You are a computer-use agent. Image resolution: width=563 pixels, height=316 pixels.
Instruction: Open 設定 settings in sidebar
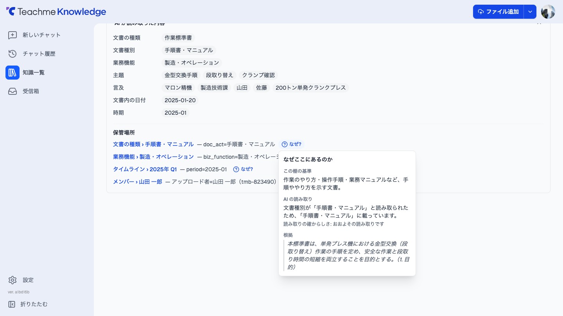point(47,280)
